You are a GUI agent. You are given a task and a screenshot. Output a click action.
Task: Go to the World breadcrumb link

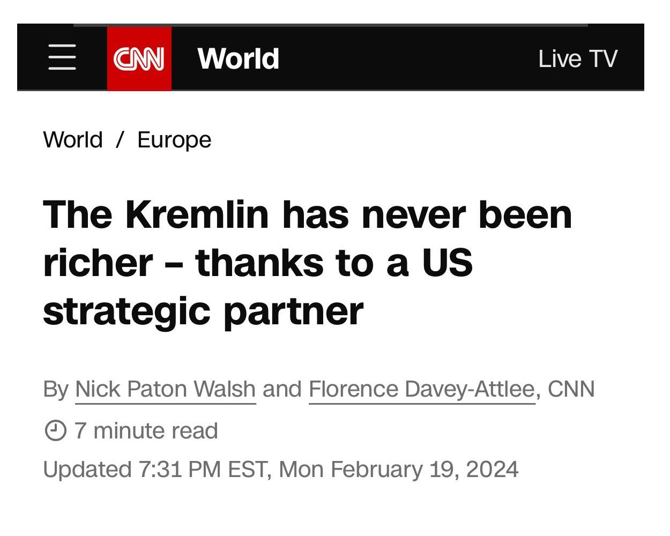pyautogui.click(x=73, y=140)
